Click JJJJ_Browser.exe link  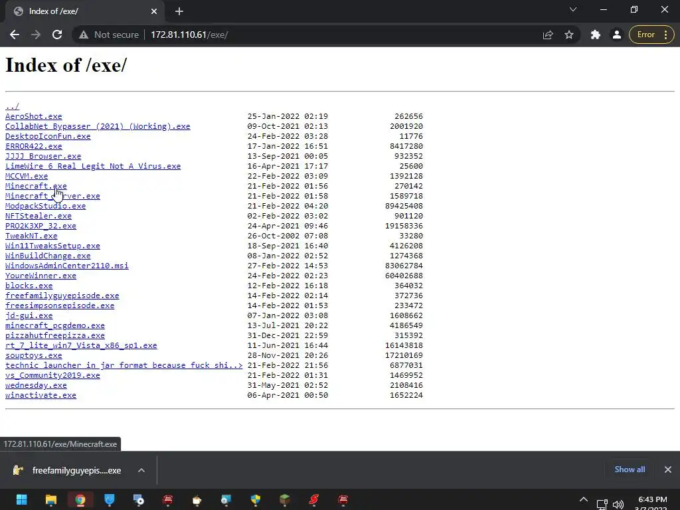(x=43, y=156)
